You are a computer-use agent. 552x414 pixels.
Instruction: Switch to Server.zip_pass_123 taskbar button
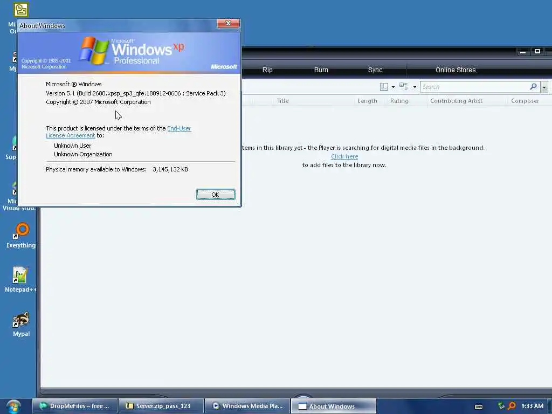click(x=161, y=406)
